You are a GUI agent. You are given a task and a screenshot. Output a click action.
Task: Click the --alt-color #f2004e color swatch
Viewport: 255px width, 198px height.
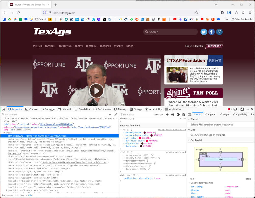140,138
